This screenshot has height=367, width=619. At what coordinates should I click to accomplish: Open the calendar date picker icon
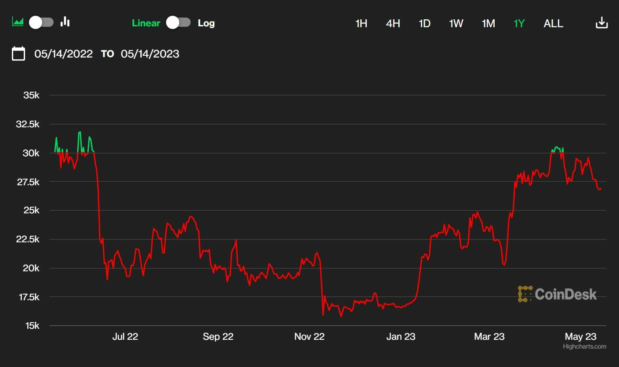coord(18,54)
